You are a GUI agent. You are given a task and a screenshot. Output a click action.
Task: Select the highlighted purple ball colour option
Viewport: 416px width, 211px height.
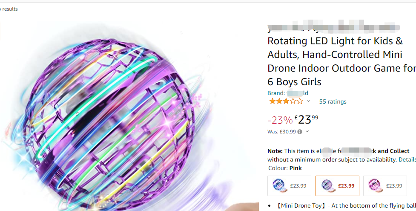click(x=337, y=185)
